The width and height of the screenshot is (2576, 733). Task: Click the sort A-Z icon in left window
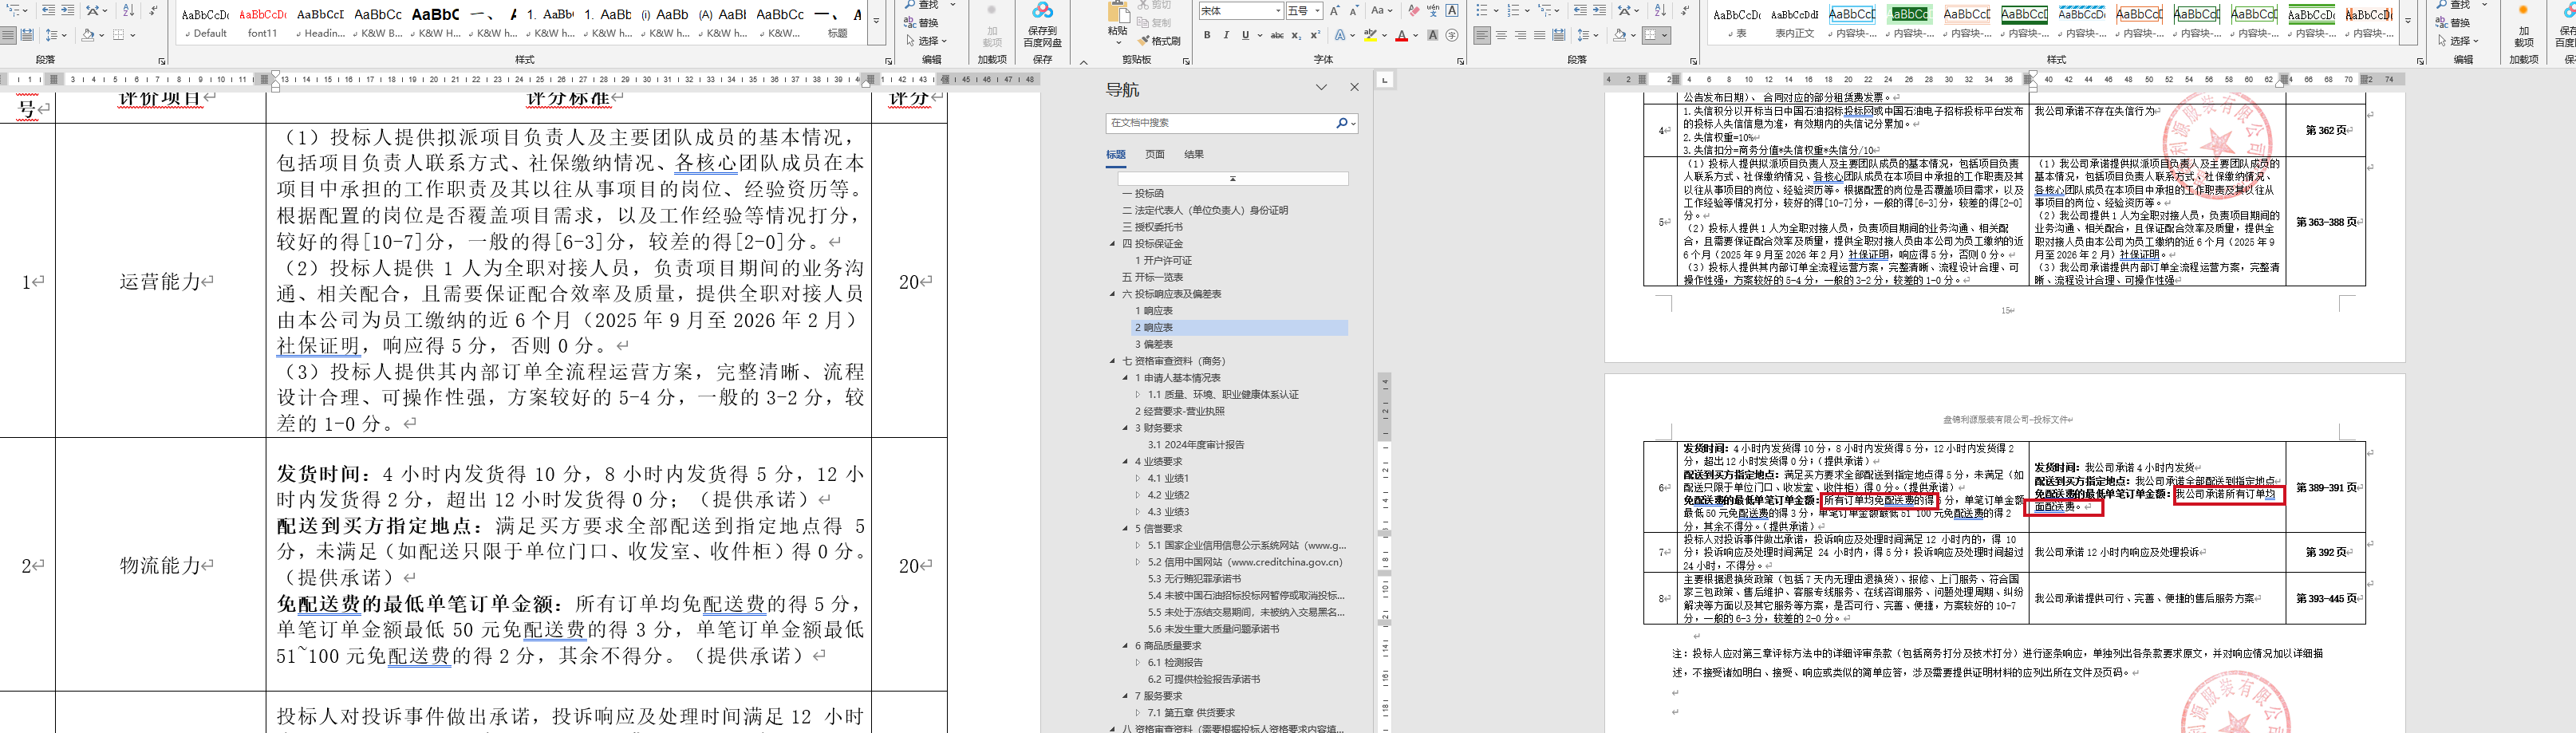(x=128, y=10)
